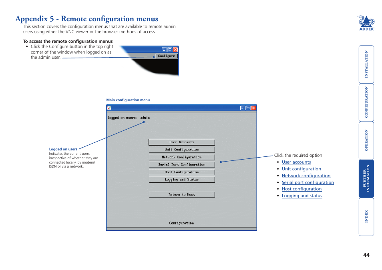The width and height of the screenshot is (382, 270).
Task: Click the 'Logged on users: admin' text
Action: [129, 118]
